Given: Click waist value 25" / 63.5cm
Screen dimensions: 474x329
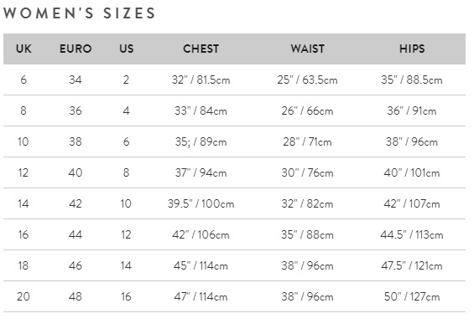Looking at the screenshot, I should pyautogui.click(x=307, y=80).
